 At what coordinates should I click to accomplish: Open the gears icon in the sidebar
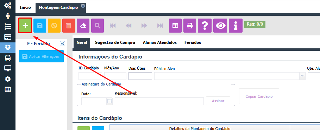(8, 6)
